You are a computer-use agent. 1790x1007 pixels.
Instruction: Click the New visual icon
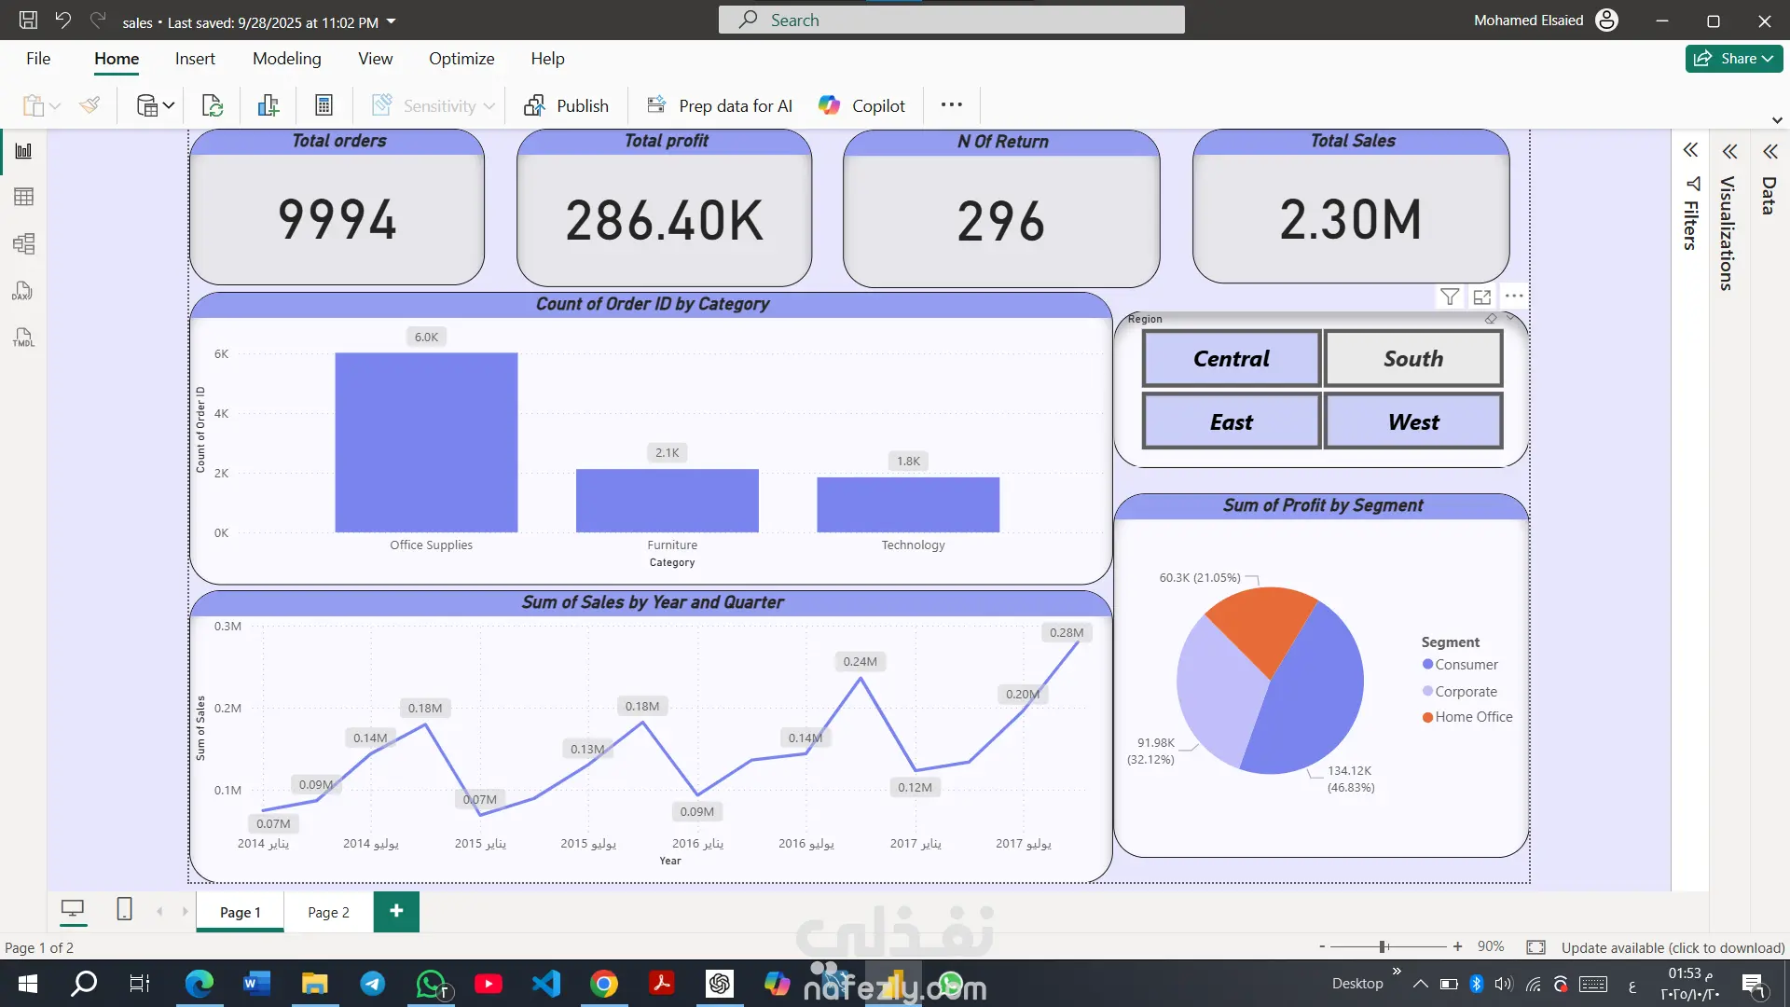pyautogui.click(x=268, y=106)
